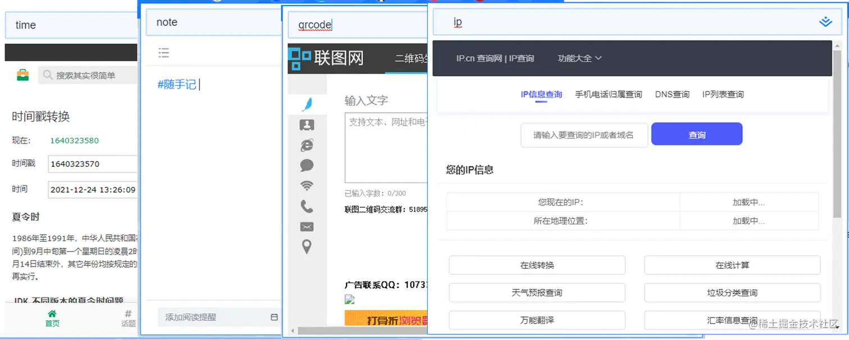Click the #随手记 note text
This screenshot has width=849, height=340.
point(177,85)
